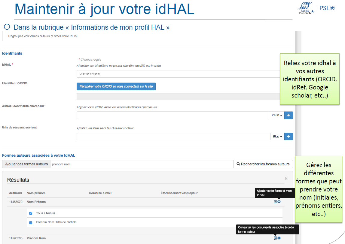
Task: Uncheck Prénom Nom. Titre de l'Article checkbox
Action: [31, 222]
